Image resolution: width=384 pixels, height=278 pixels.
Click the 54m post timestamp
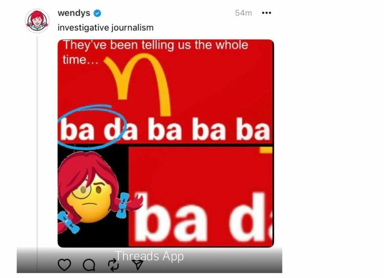[x=243, y=13]
